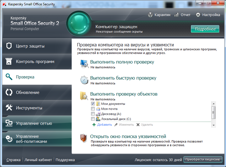Click the circular arrows icon for Обновление
The width and height of the screenshot is (226, 167).
pyautogui.click(x=9, y=92)
